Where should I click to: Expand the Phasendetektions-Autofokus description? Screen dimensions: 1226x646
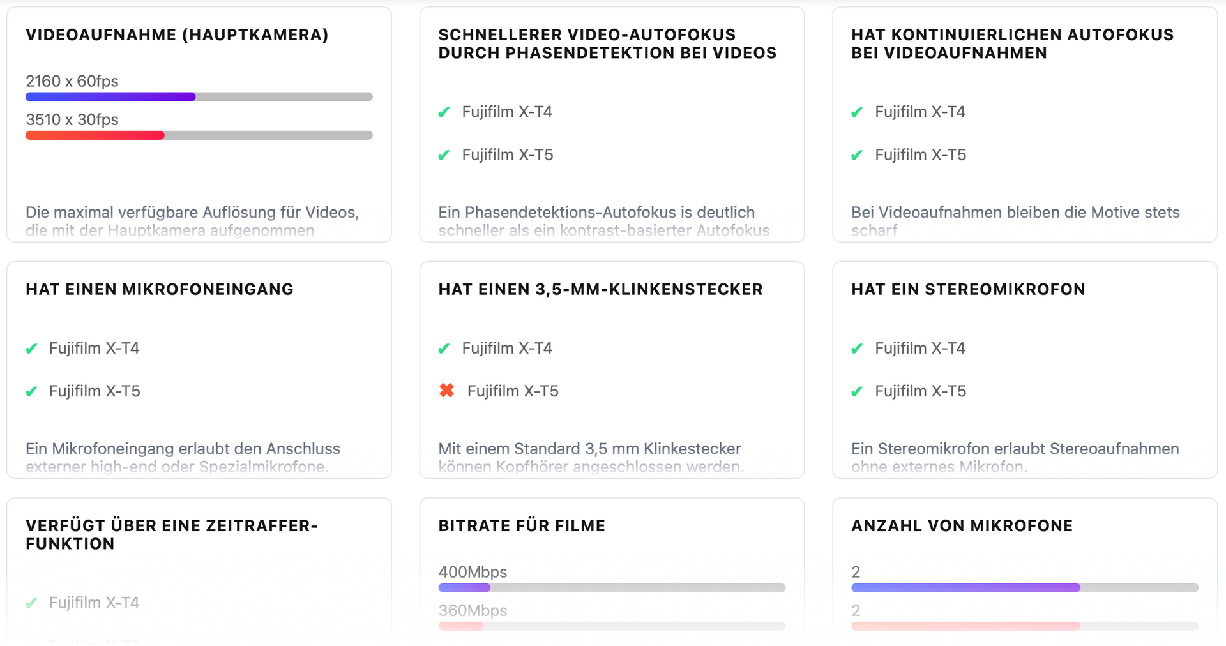(x=603, y=221)
